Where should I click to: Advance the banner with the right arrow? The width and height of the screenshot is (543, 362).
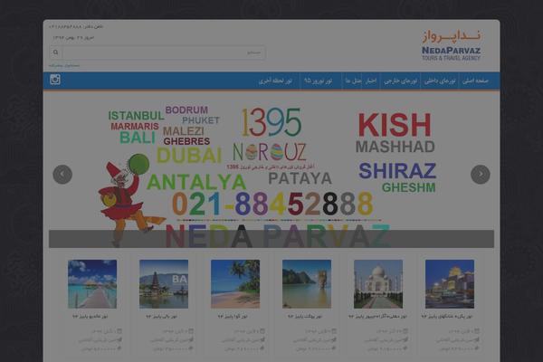(x=481, y=175)
